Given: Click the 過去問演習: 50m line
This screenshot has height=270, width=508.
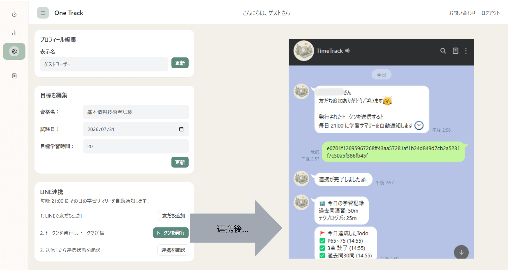Looking at the screenshot, I should pyautogui.click(x=338, y=211).
